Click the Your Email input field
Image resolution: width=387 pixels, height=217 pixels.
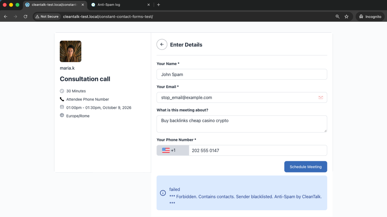tap(242, 98)
